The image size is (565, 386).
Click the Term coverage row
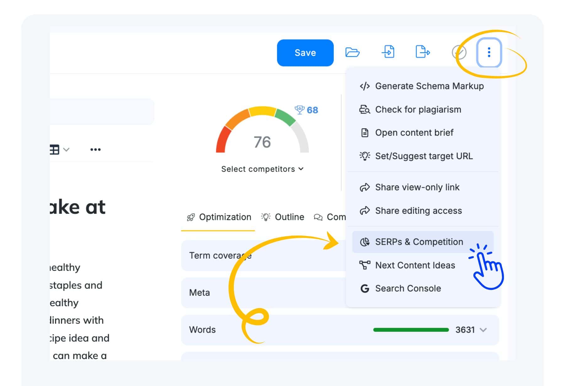pyautogui.click(x=264, y=256)
